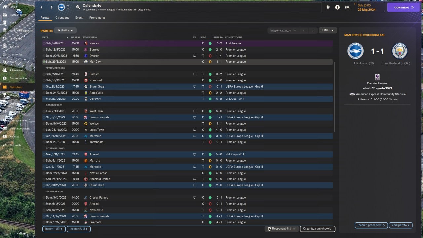Open the Partite view dropdown beside the heading
The image size is (423, 238).
click(x=65, y=30)
